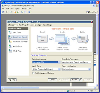
Task: Open the Window menu
Action: coord(24,9)
